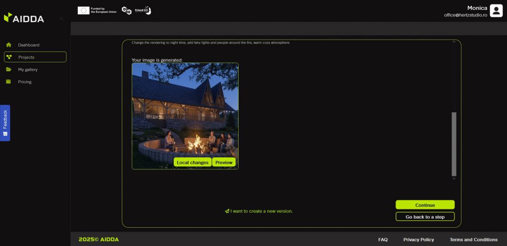Viewport: 507px width, 246px height.
Task: Click 'I want to create a new version' link
Action: tap(258, 211)
